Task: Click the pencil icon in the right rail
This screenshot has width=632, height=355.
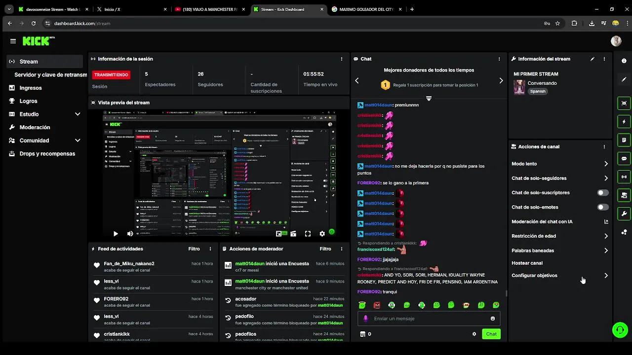Action: [x=624, y=79]
